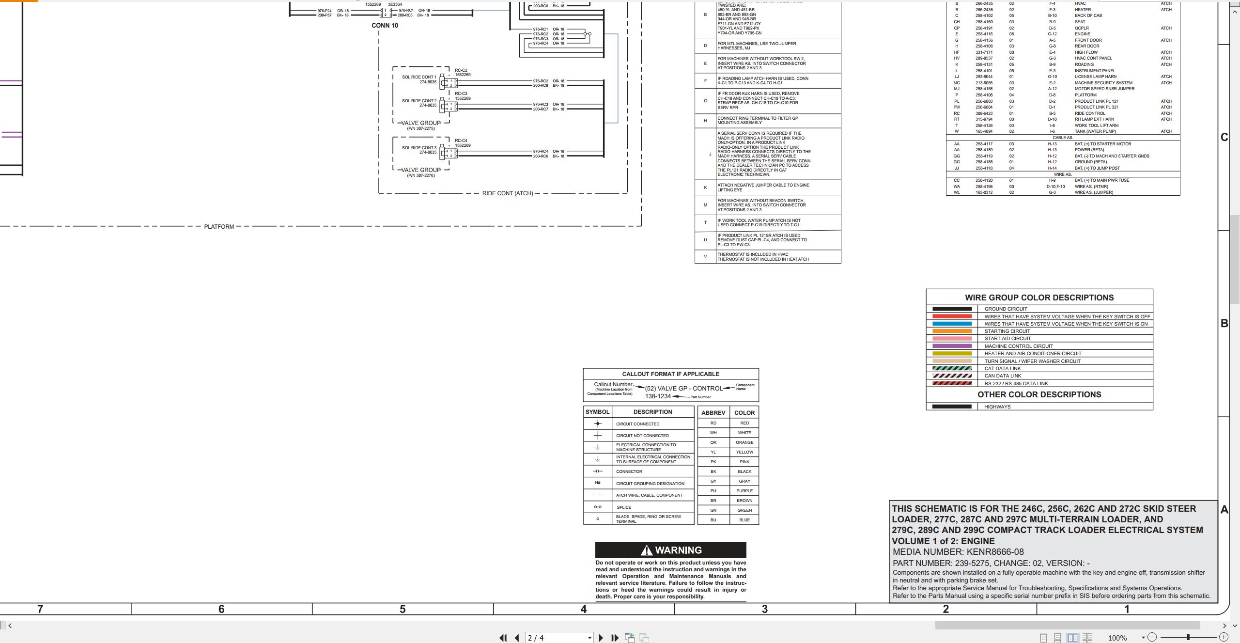Click the CONNECTOR symbol description row

tap(639, 471)
